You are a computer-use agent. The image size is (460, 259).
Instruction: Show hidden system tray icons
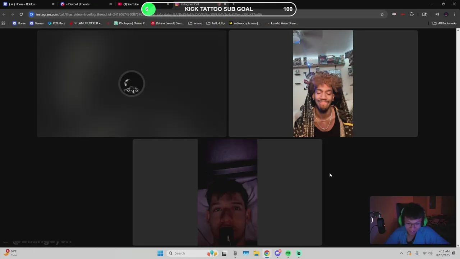tap(401, 253)
